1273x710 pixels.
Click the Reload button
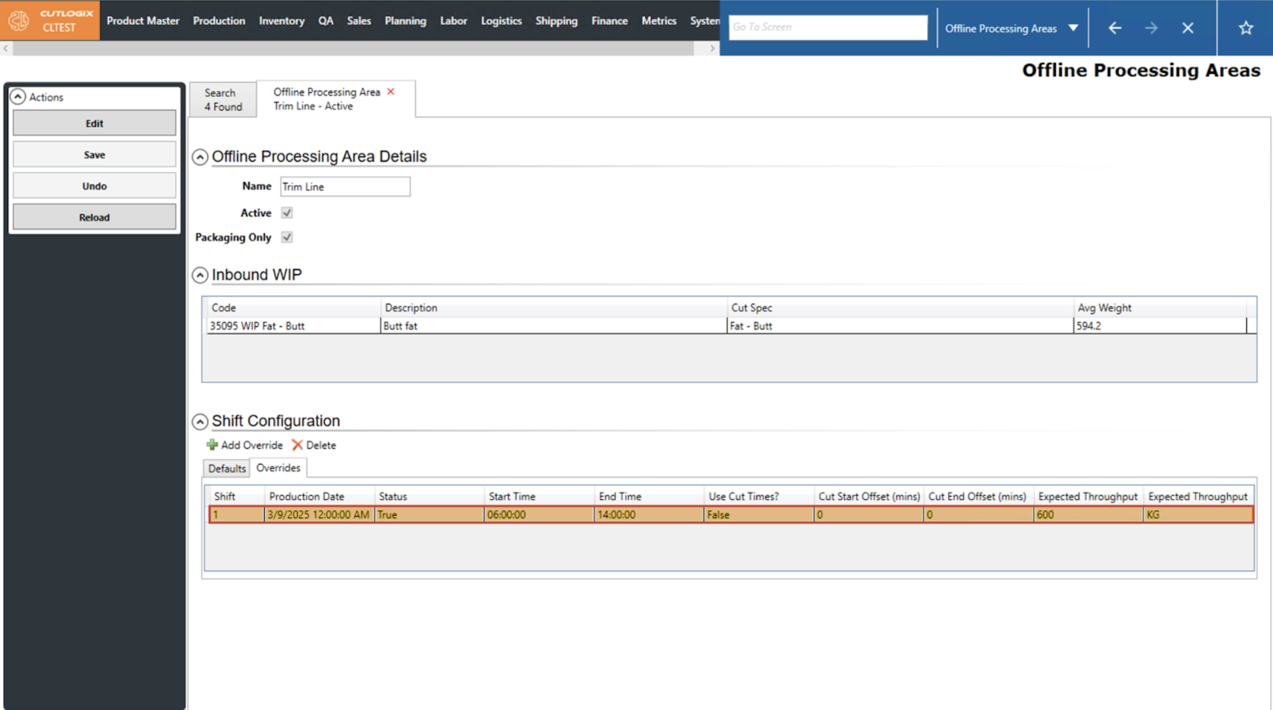pyautogui.click(x=94, y=217)
